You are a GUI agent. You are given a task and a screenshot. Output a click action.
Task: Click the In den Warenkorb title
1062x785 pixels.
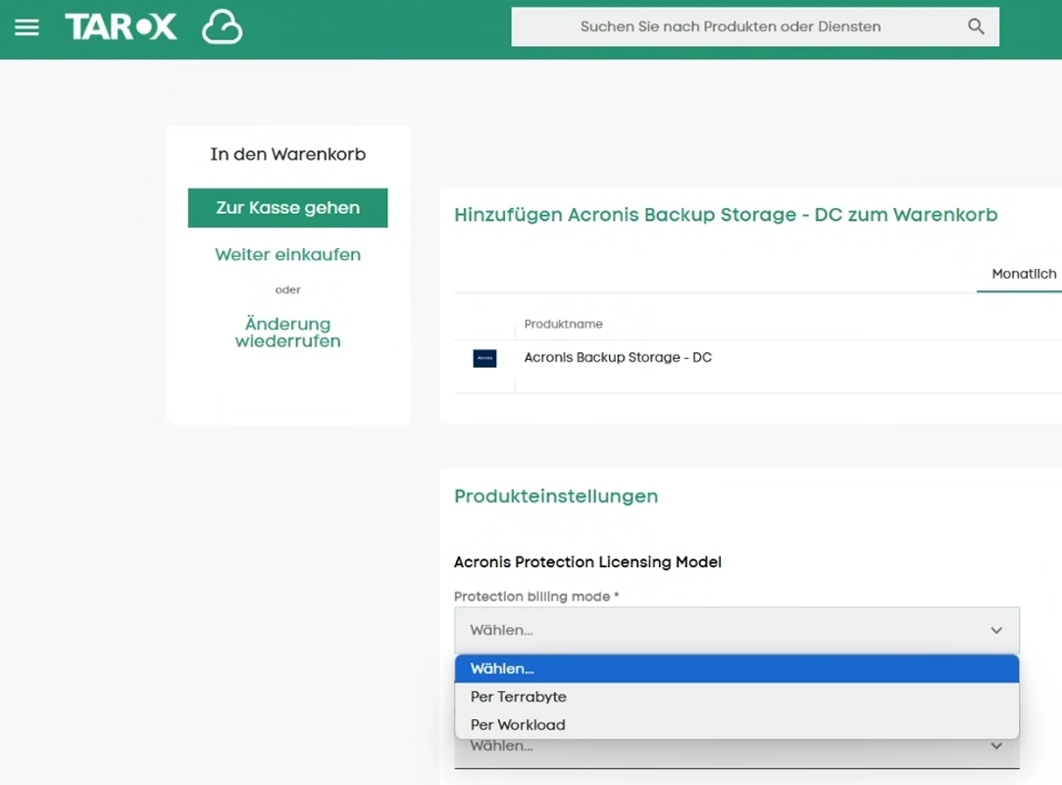288,154
